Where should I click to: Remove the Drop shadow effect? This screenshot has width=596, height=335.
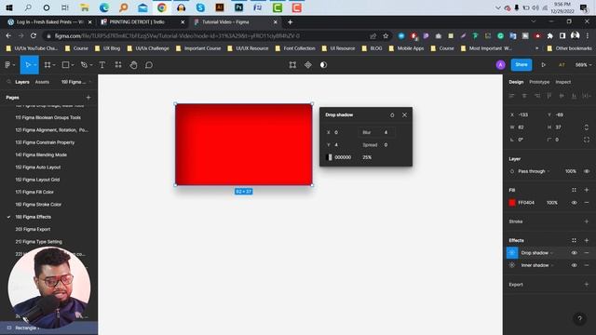tap(587, 253)
